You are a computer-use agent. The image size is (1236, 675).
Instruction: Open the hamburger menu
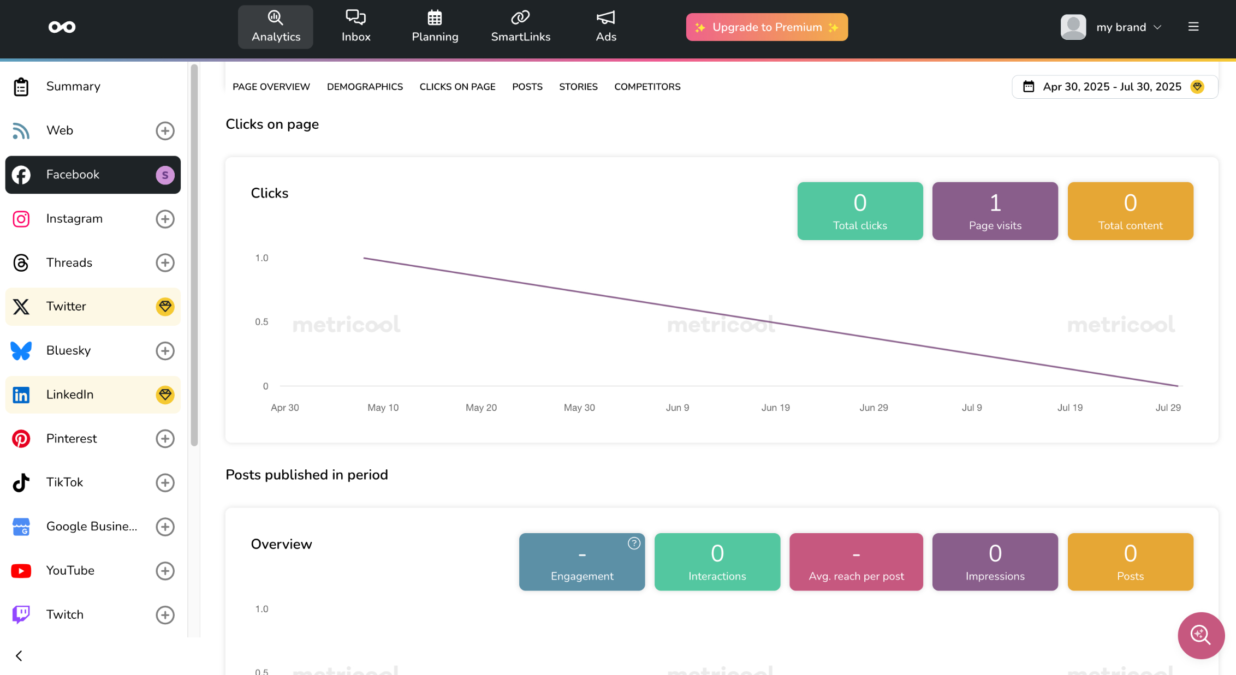(x=1193, y=27)
